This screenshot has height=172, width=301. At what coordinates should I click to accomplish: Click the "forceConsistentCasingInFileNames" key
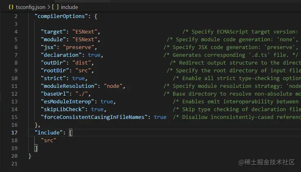pos(94,117)
